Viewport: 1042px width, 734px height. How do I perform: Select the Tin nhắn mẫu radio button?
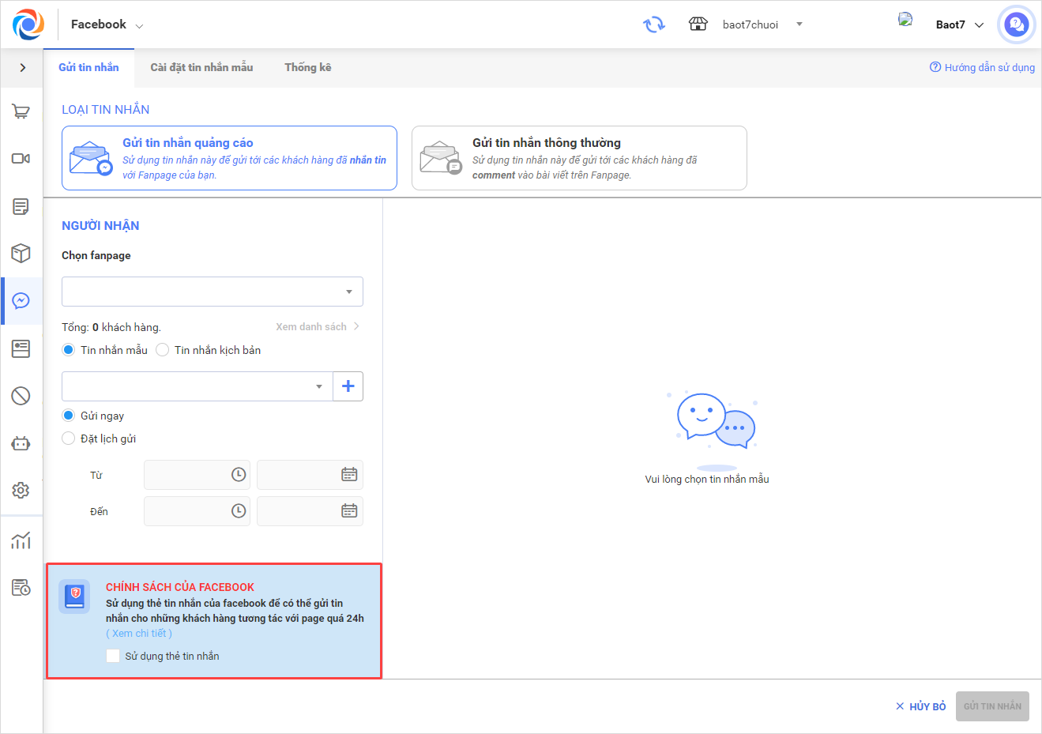pos(69,350)
